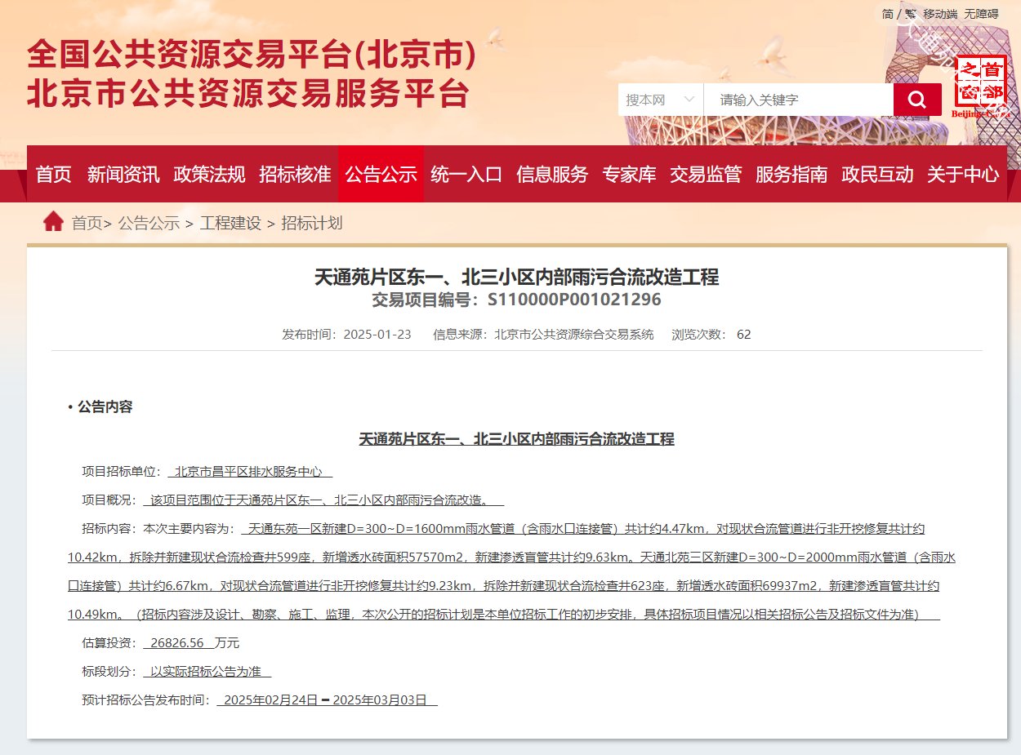This screenshot has height=755, width=1021.
Task: Click the 请输入关键字 search field
Action: (x=798, y=100)
